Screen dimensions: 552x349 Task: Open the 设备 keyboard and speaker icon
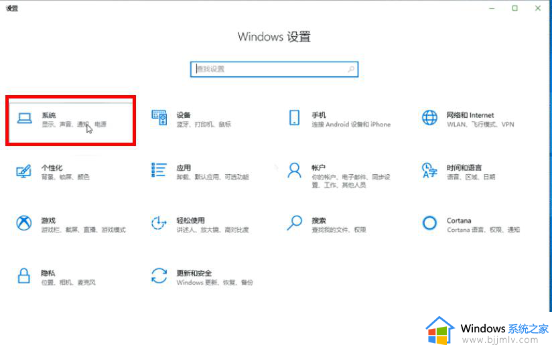click(x=159, y=118)
